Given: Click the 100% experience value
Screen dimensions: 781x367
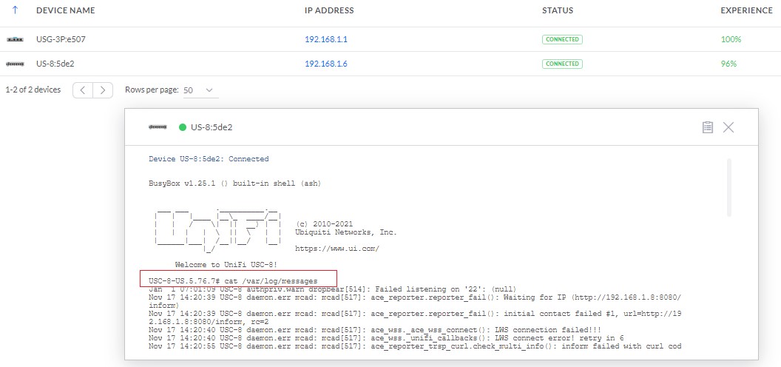Looking at the screenshot, I should [731, 39].
